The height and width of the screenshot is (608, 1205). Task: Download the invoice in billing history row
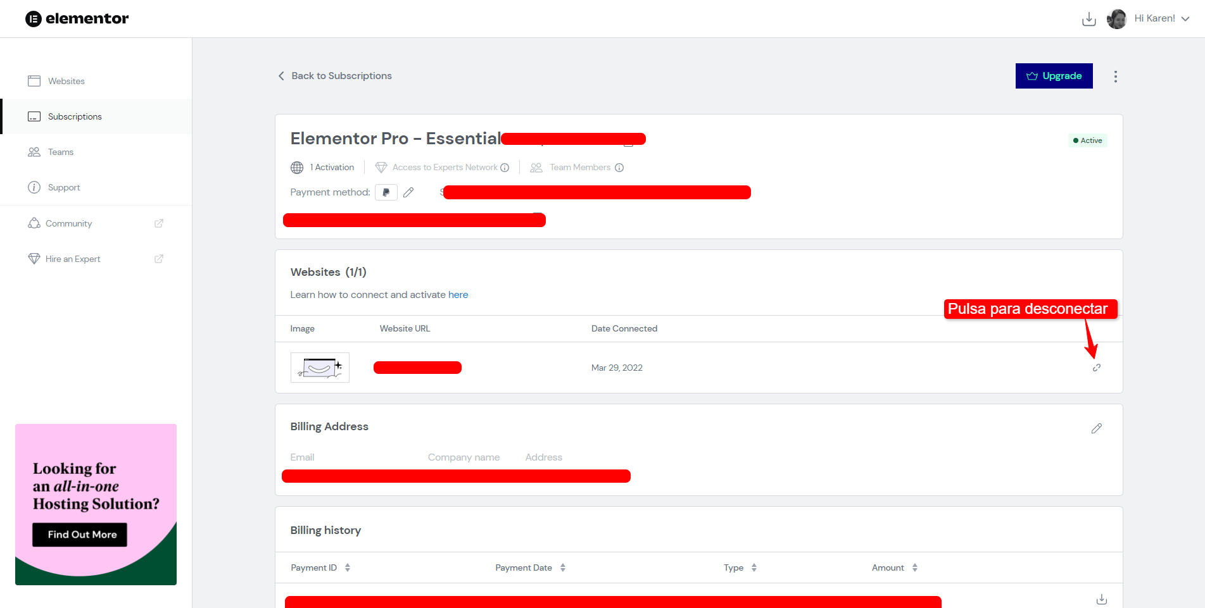coord(1102,599)
